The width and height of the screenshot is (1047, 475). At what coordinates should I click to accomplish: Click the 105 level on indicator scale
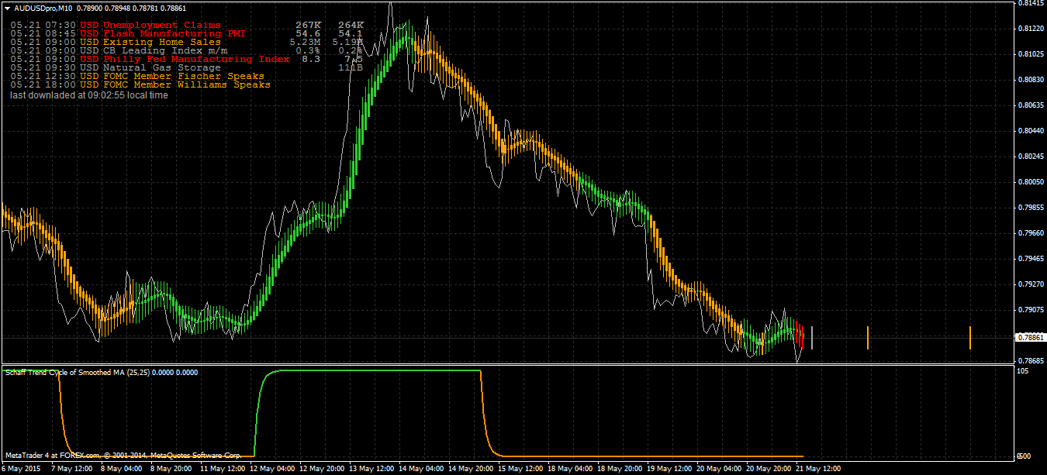click(1022, 371)
